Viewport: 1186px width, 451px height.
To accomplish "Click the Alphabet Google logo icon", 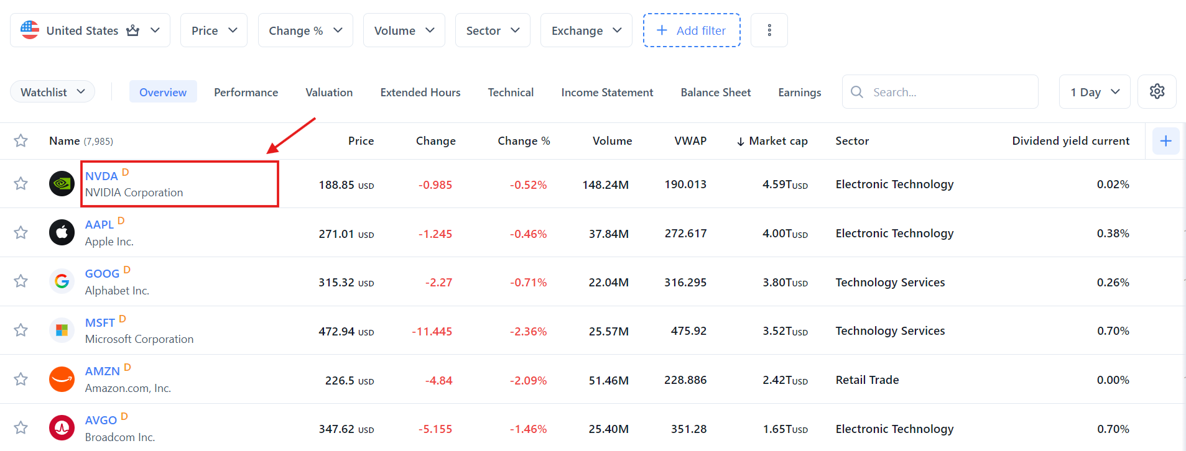I will [x=62, y=281].
